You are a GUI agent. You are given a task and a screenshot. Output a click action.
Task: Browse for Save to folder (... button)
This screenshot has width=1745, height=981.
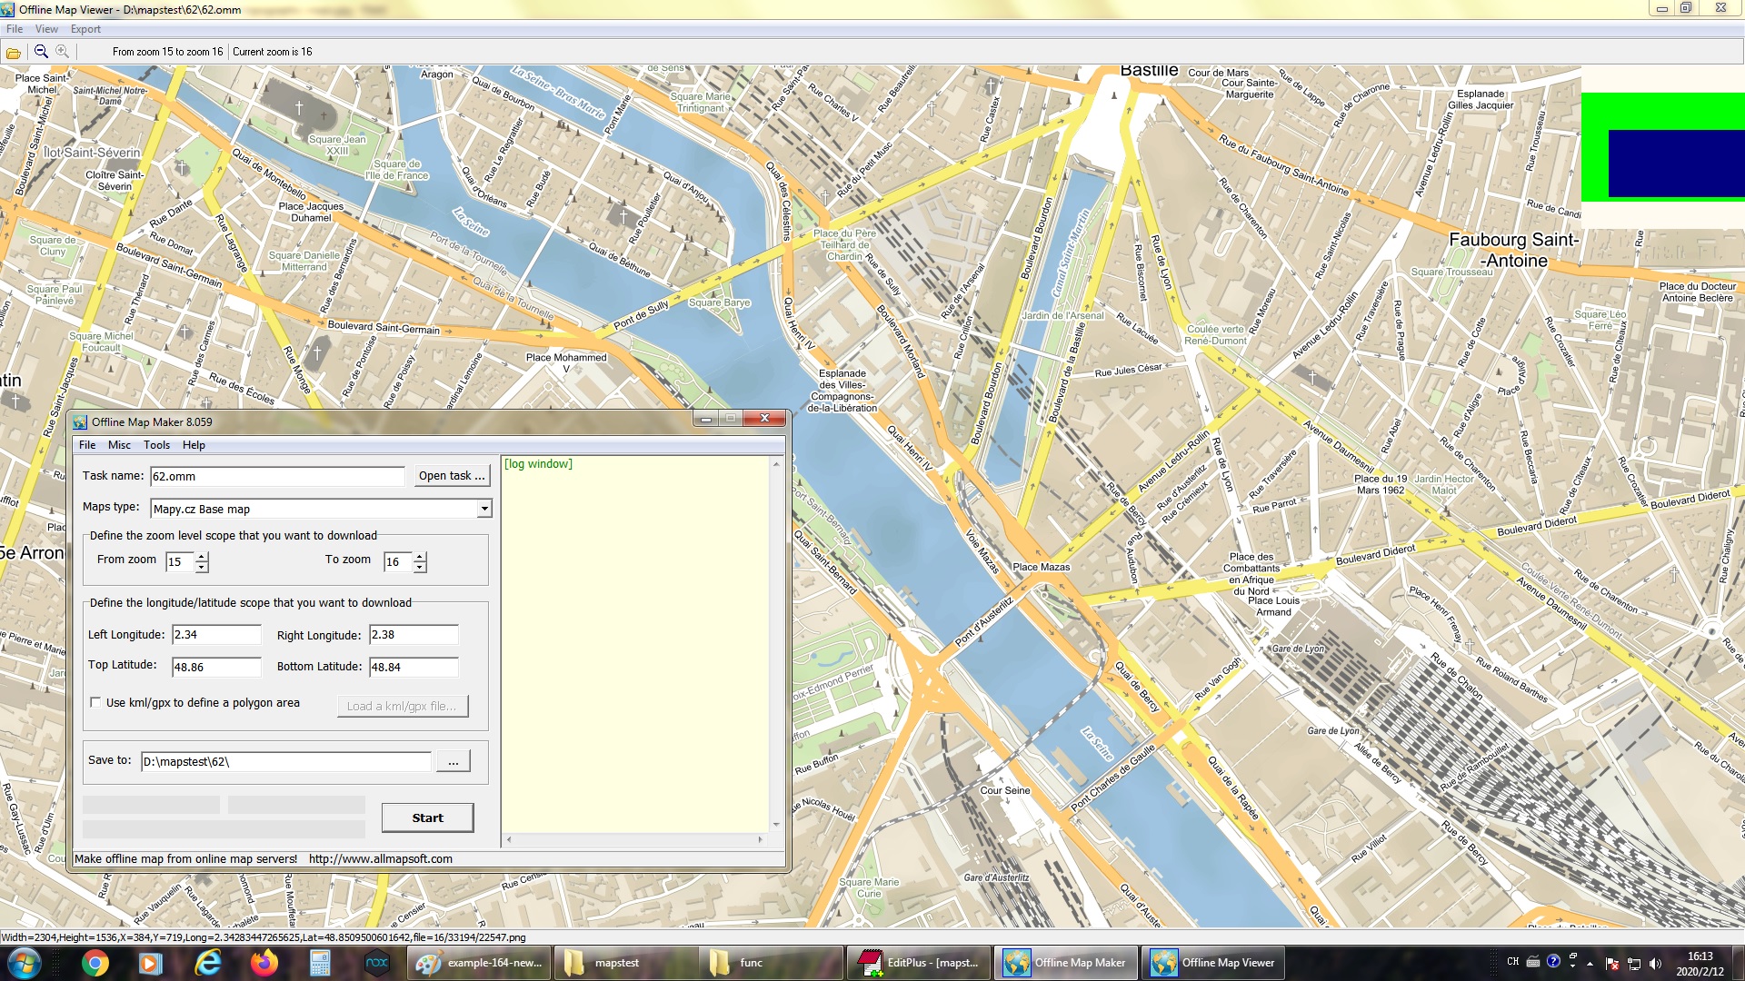[x=454, y=761]
